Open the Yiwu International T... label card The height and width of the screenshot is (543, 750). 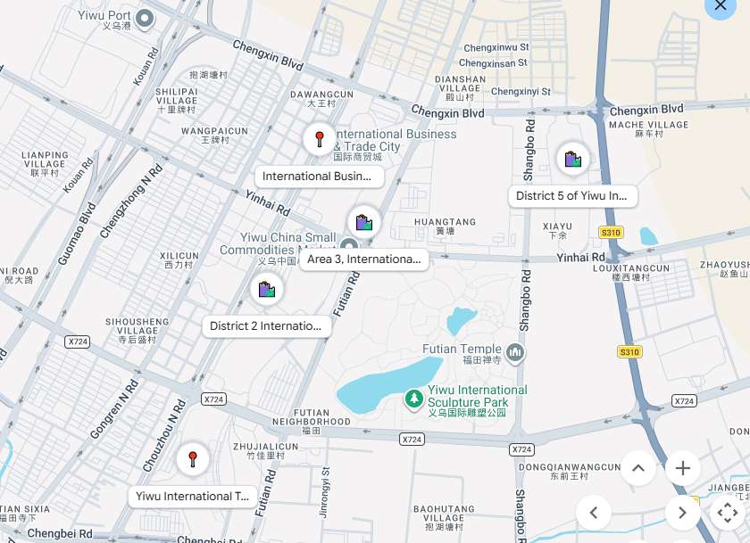click(193, 497)
